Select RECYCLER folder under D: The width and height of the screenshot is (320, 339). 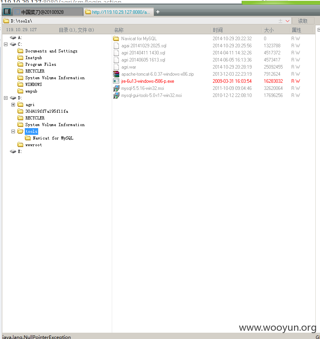(35, 118)
